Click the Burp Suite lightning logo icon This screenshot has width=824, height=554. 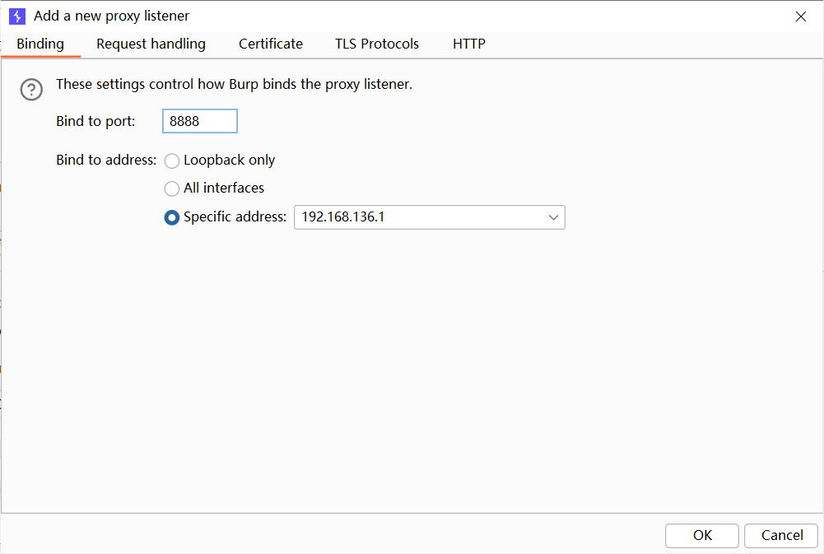point(16,16)
